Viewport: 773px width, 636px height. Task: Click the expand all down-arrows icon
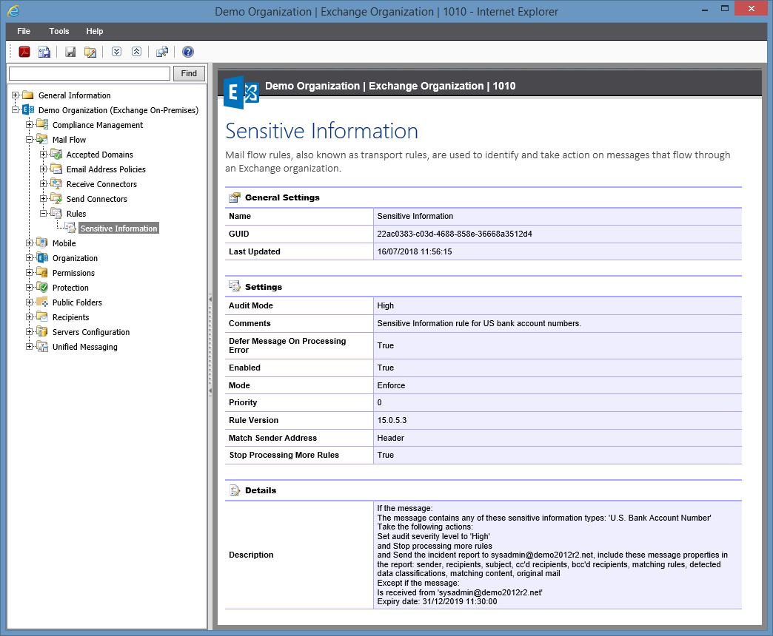click(116, 51)
